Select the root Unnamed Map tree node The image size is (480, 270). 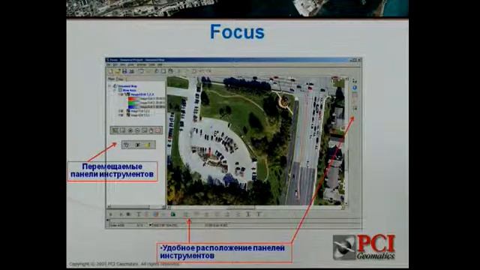pyautogui.click(x=127, y=86)
